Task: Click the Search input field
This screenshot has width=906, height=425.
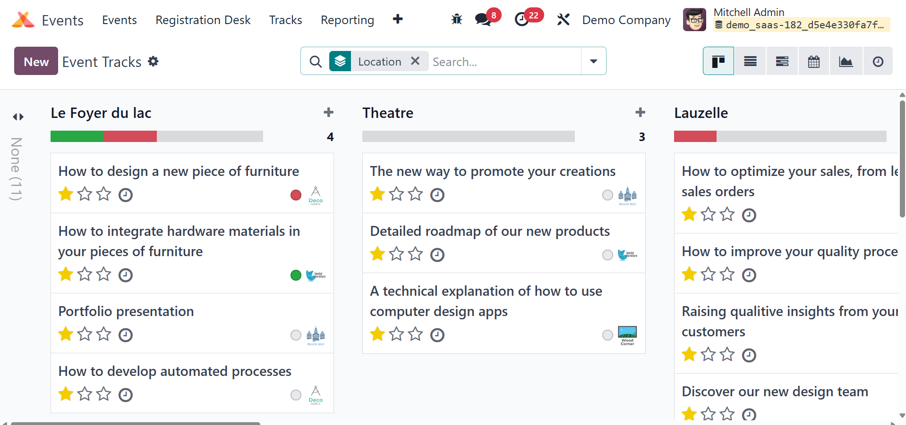Action: [503, 61]
